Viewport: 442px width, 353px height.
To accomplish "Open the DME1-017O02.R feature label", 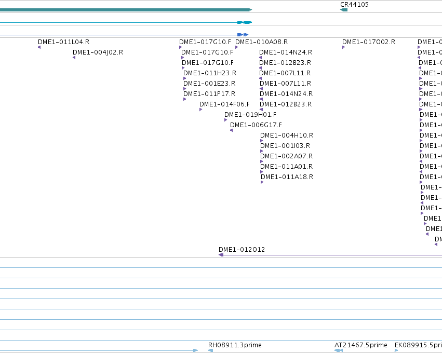I will coord(369,42).
